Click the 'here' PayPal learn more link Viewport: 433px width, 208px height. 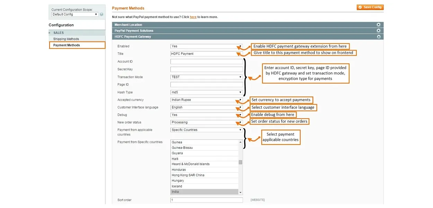193,17
